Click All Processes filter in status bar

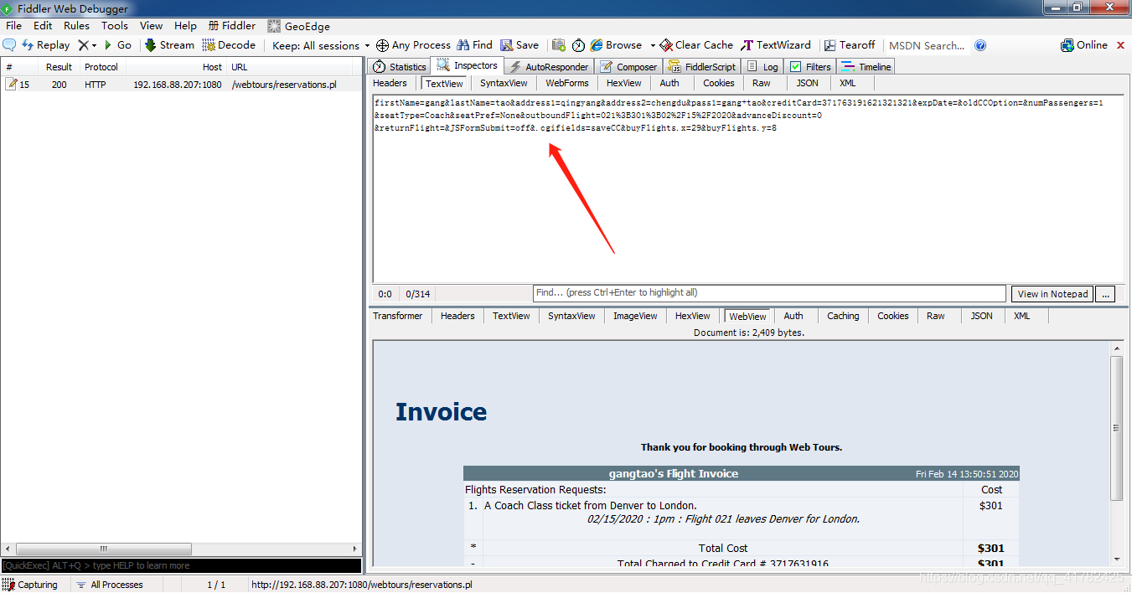pyautogui.click(x=109, y=585)
